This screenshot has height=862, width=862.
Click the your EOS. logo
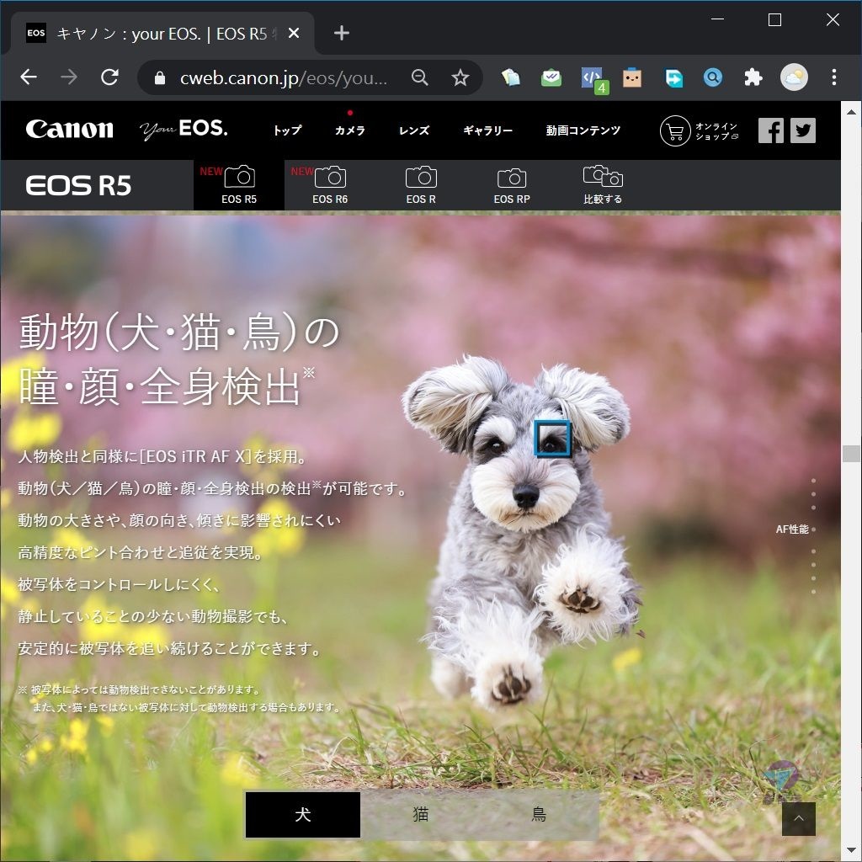tap(184, 130)
